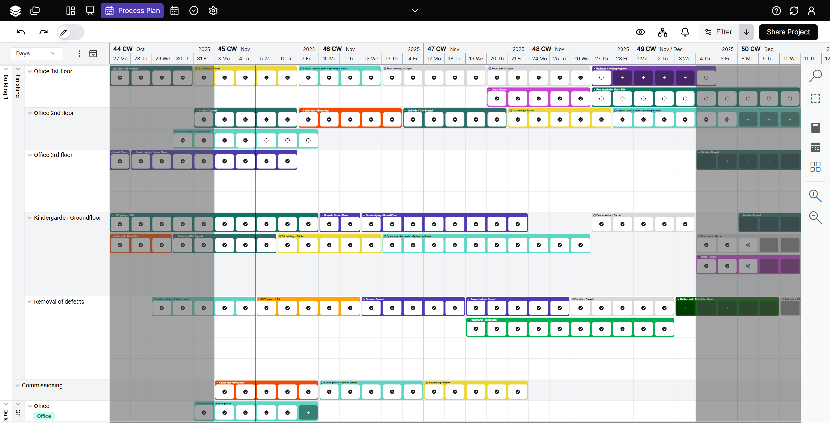Click the magnifier search icon in right sidebar
The width and height of the screenshot is (830, 423).
click(x=815, y=76)
